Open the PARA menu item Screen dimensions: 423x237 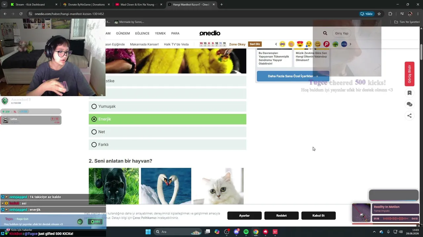pyautogui.click(x=175, y=33)
